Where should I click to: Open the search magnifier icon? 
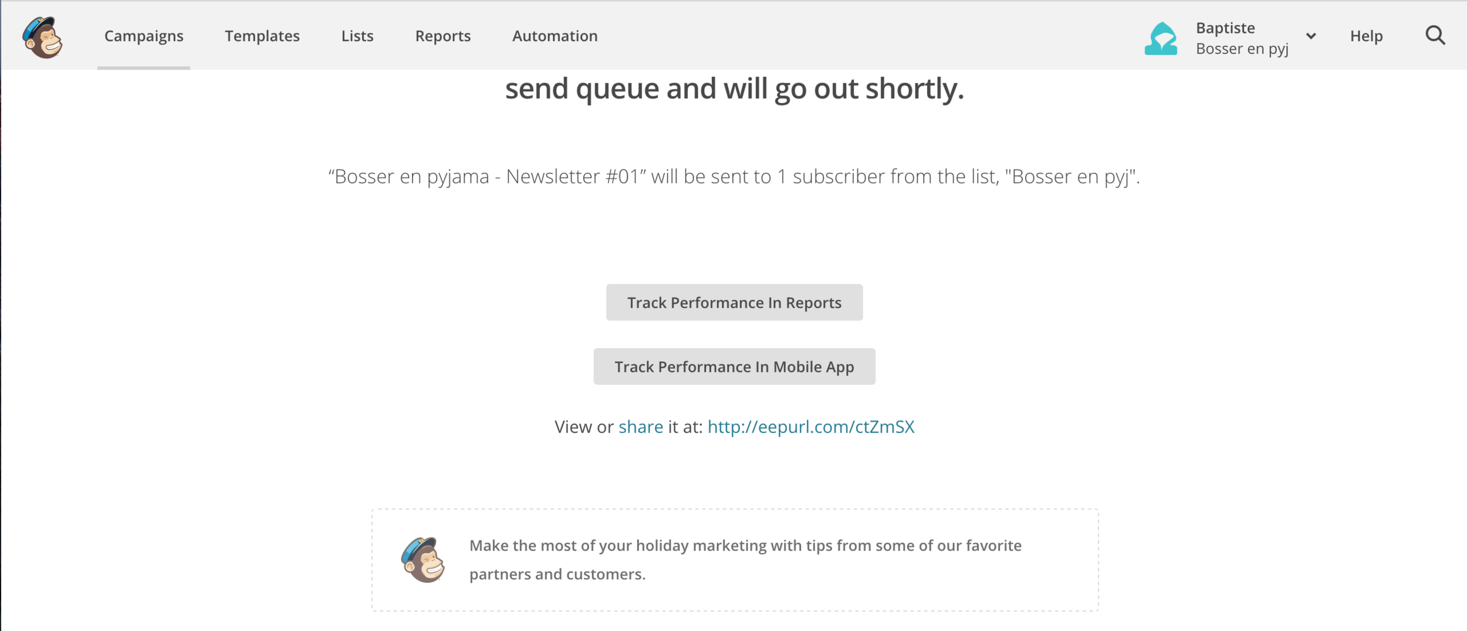[1435, 36]
